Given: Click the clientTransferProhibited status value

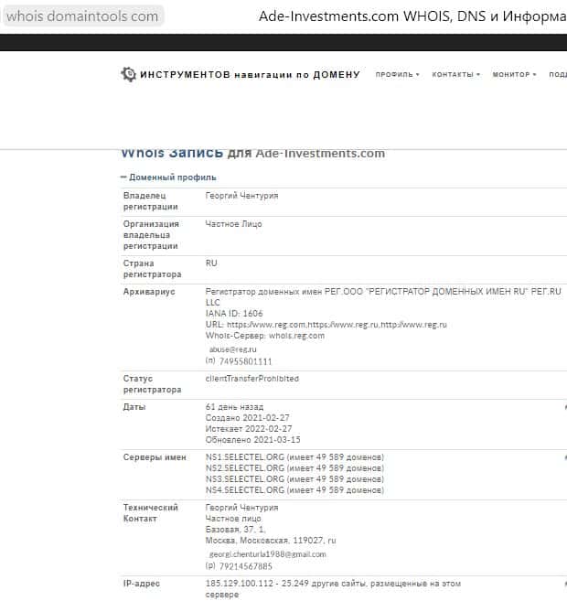Looking at the screenshot, I should point(252,379).
